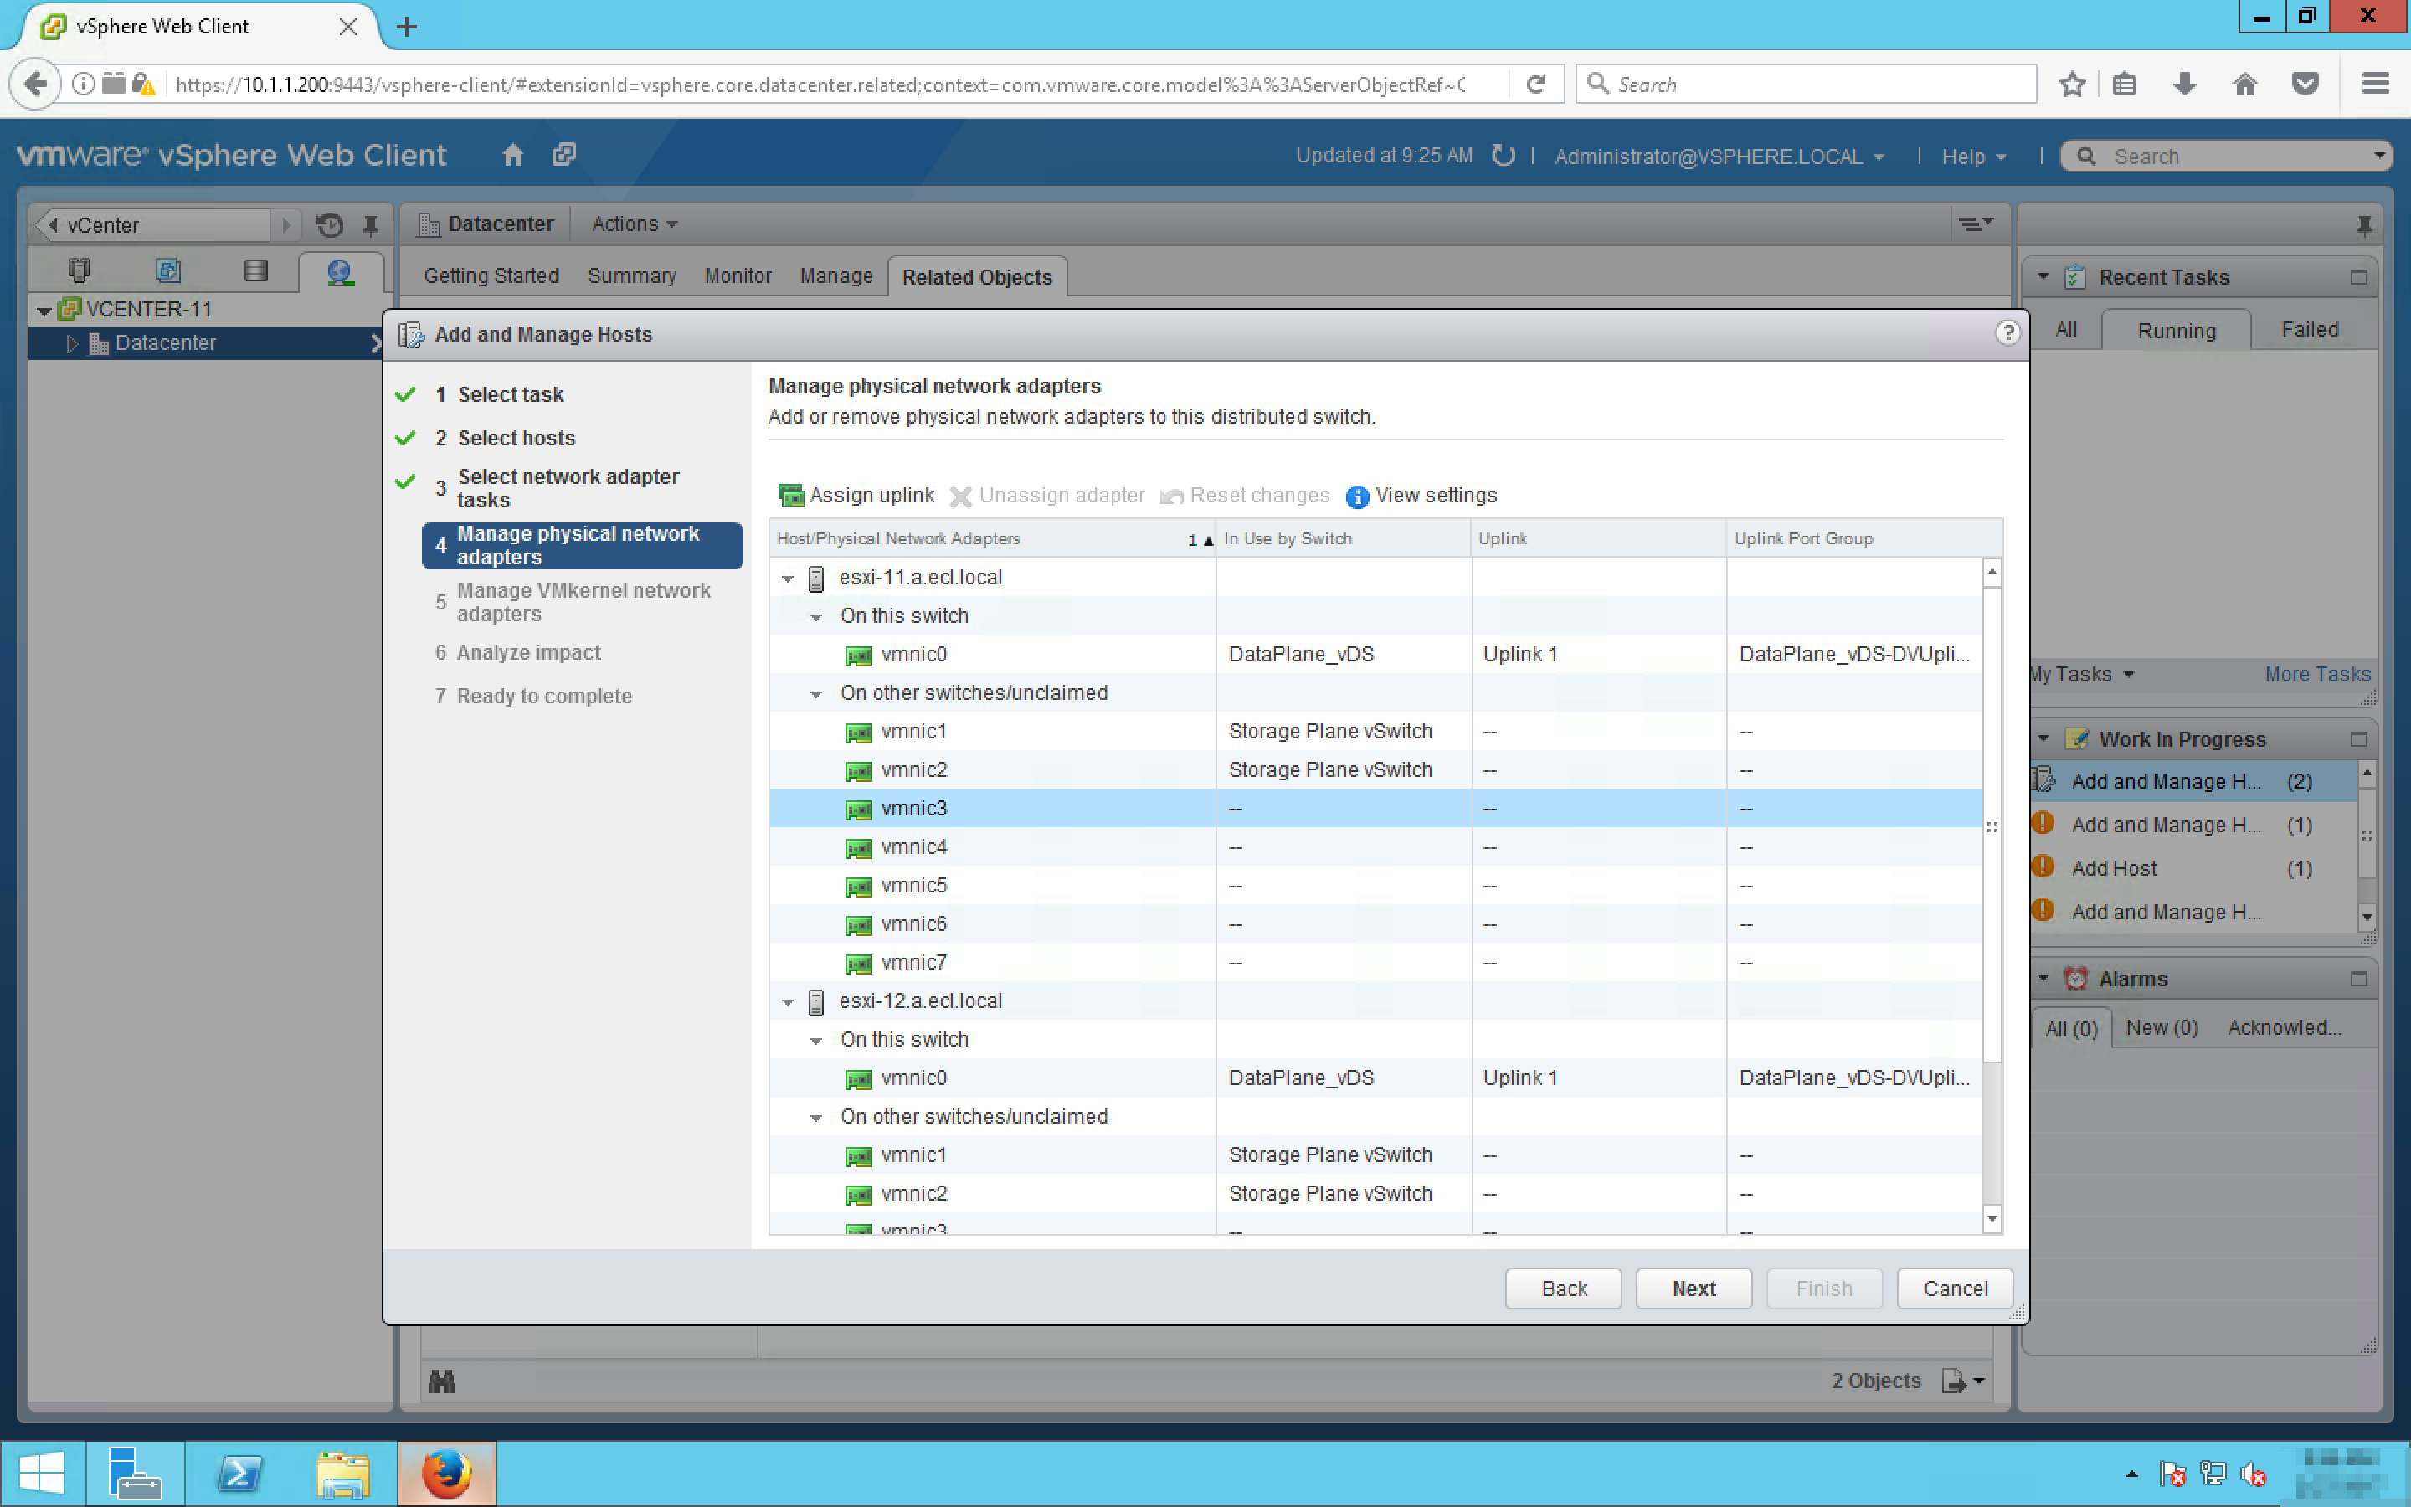Select the Networking inventory tab icon

(x=340, y=271)
